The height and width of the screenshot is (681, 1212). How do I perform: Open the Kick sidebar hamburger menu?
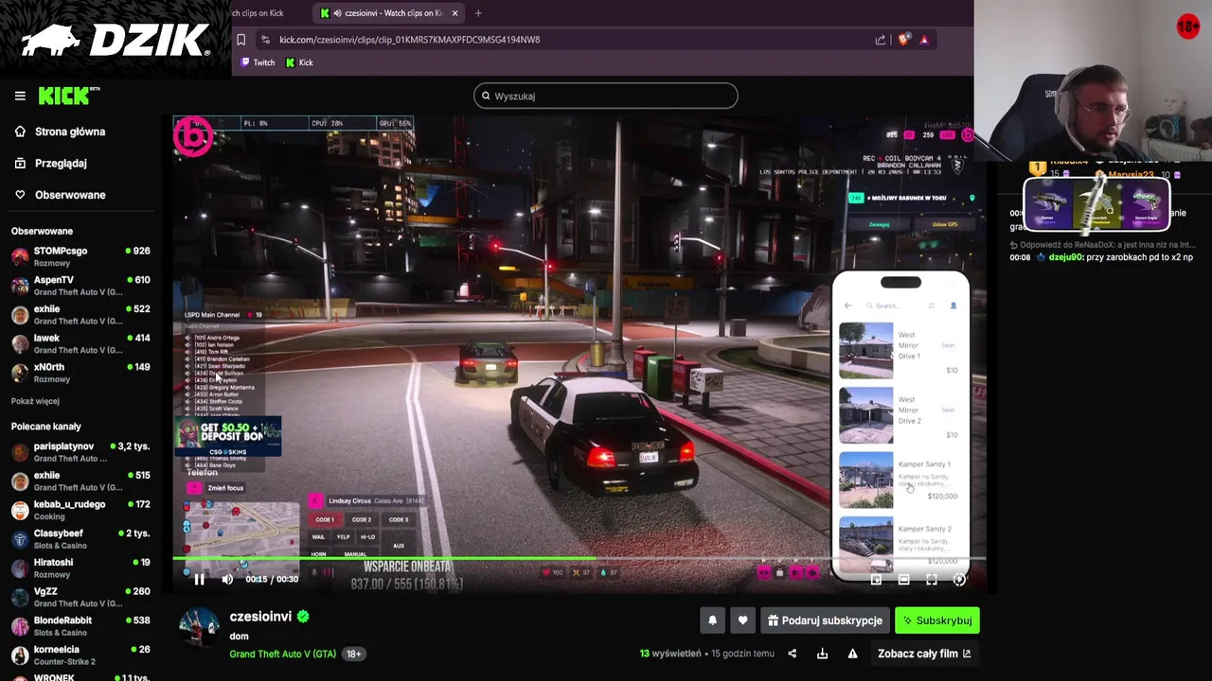(x=20, y=96)
